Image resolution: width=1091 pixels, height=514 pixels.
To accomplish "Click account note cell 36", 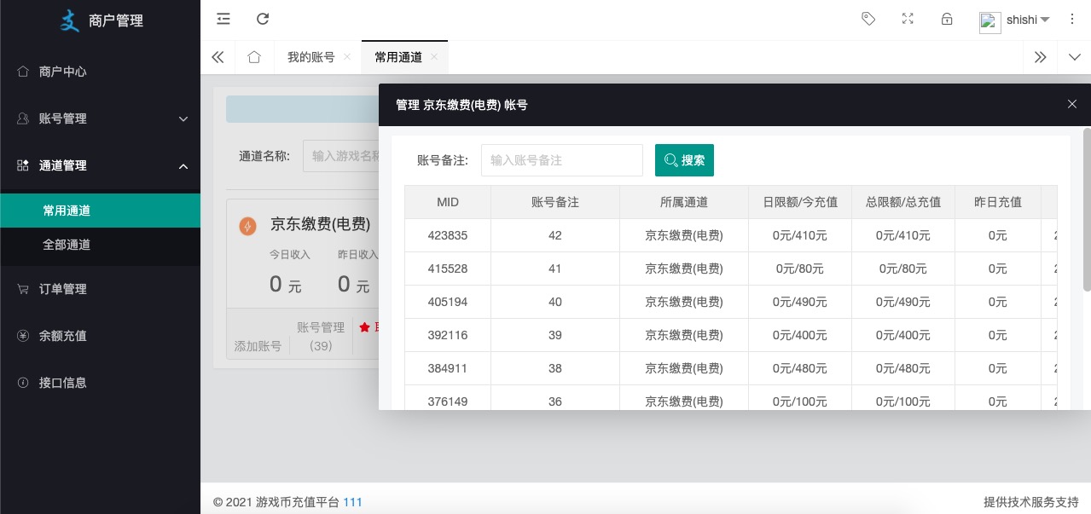I will click(555, 397).
